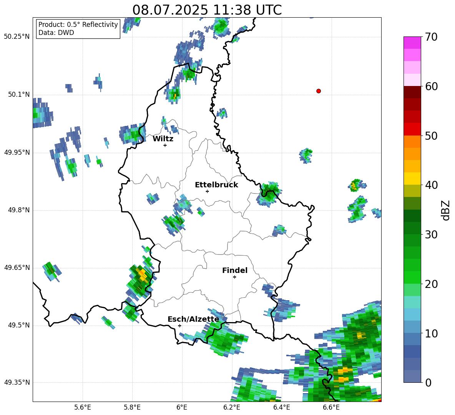Click the Findel station label

pos(235,270)
